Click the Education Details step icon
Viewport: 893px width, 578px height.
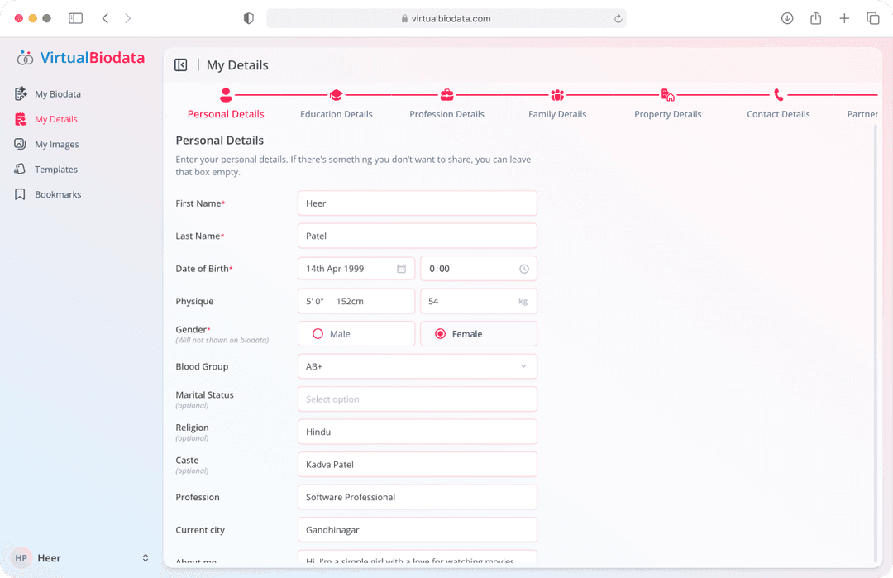(336, 95)
